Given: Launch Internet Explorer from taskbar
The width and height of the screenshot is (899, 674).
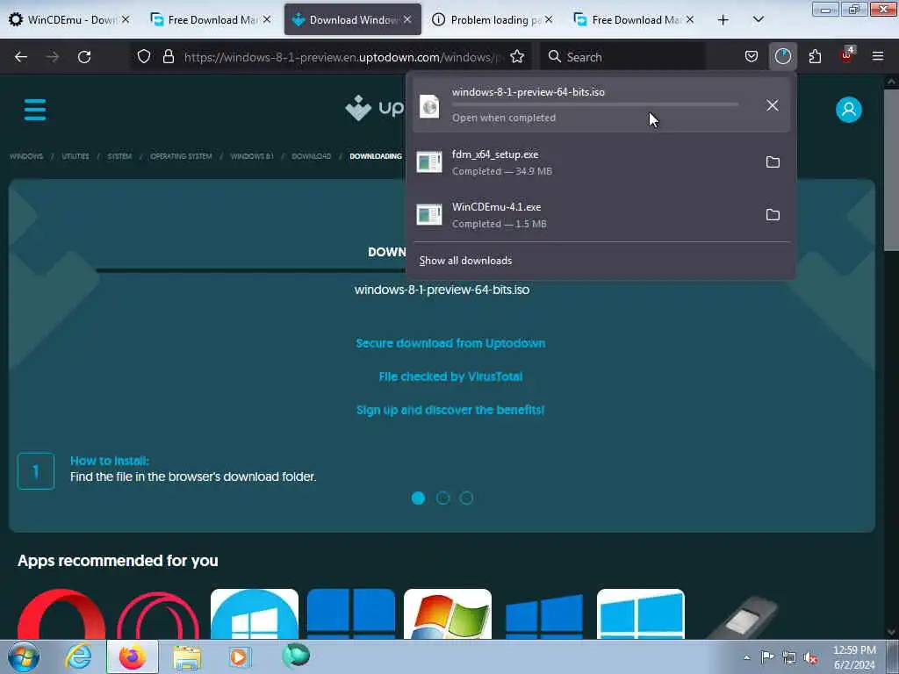Looking at the screenshot, I should 78,656.
